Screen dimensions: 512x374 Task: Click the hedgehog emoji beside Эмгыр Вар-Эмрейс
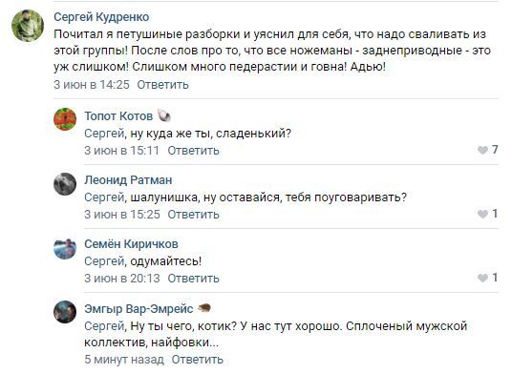(x=204, y=308)
